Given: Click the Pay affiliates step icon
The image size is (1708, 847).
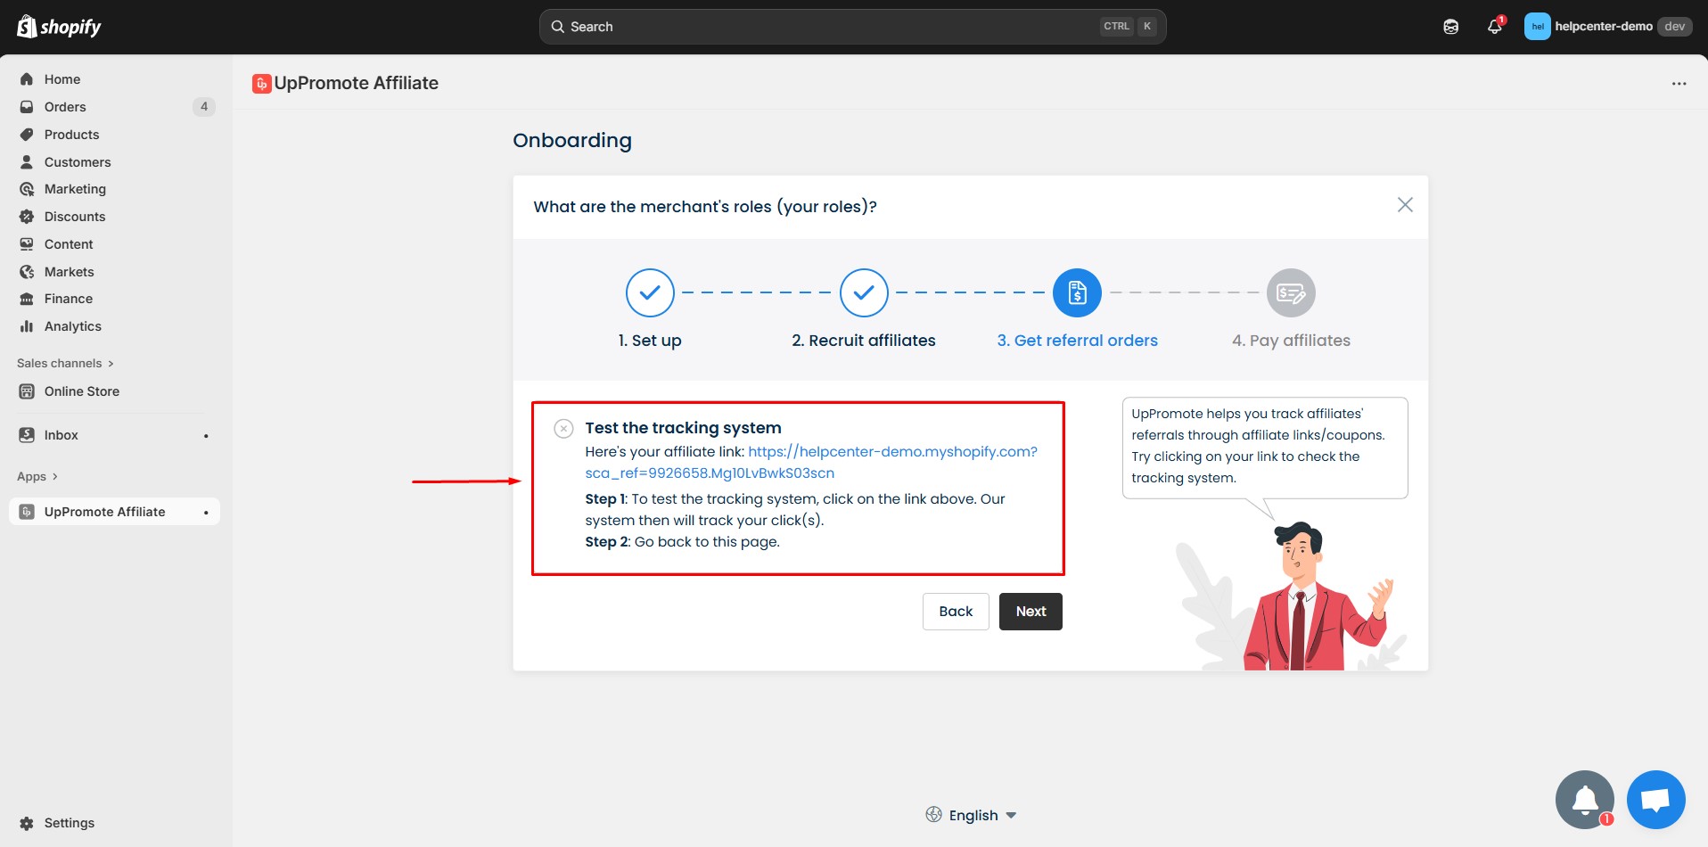Looking at the screenshot, I should pyautogui.click(x=1291, y=292).
